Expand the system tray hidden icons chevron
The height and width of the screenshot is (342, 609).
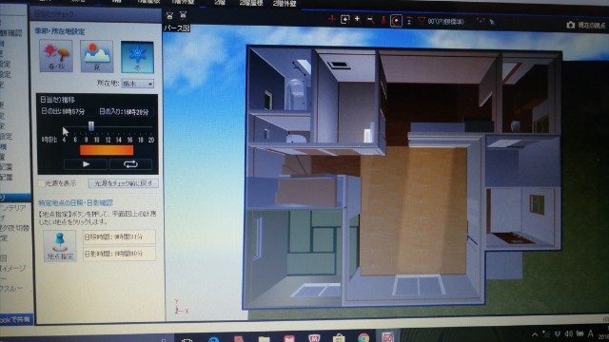point(535,334)
